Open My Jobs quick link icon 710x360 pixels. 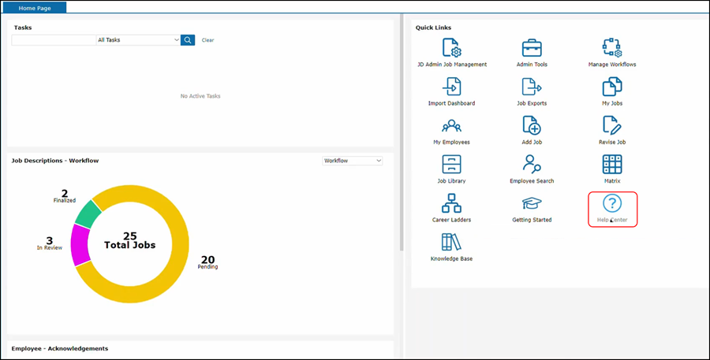612,87
